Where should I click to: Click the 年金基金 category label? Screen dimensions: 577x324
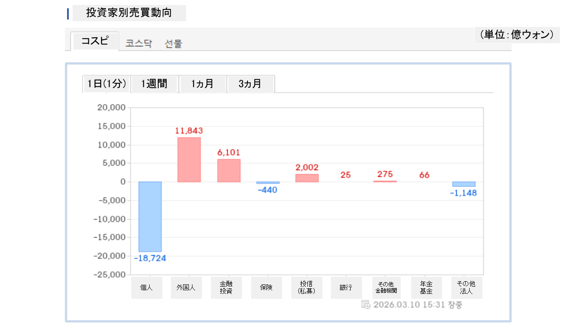(x=426, y=288)
